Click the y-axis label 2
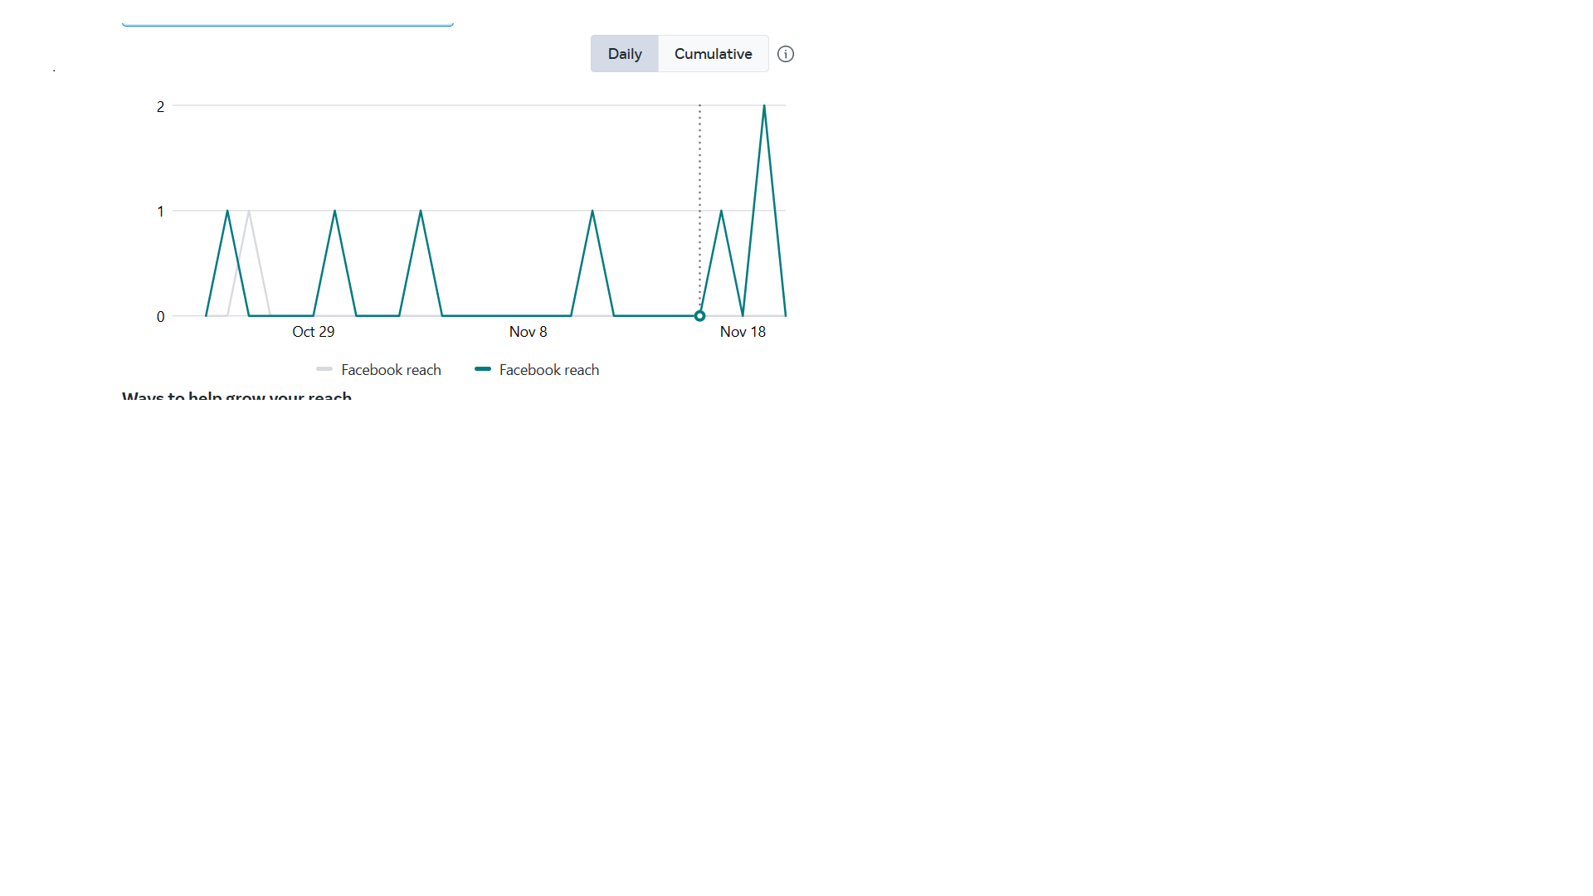This screenshot has height=896, width=1593. (160, 107)
